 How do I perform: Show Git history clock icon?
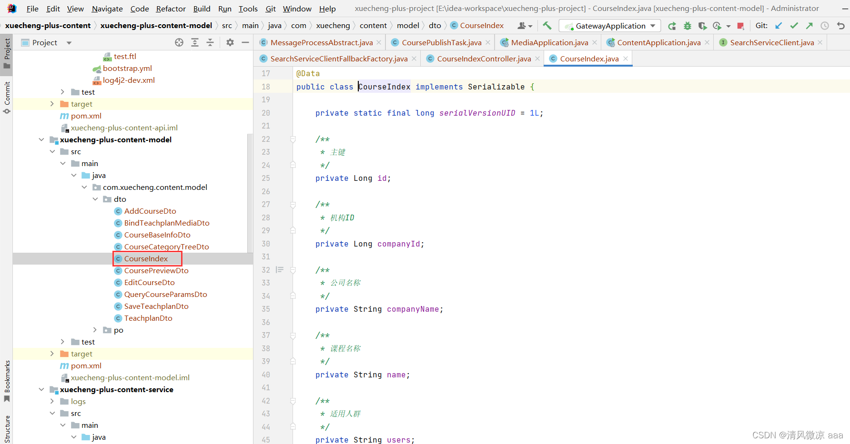click(825, 26)
